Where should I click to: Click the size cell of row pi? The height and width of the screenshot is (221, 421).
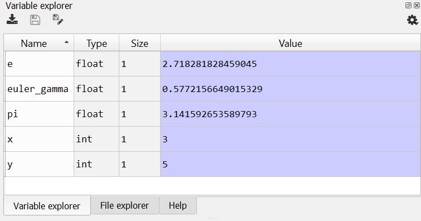pyautogui.click(x=139, y=114)
